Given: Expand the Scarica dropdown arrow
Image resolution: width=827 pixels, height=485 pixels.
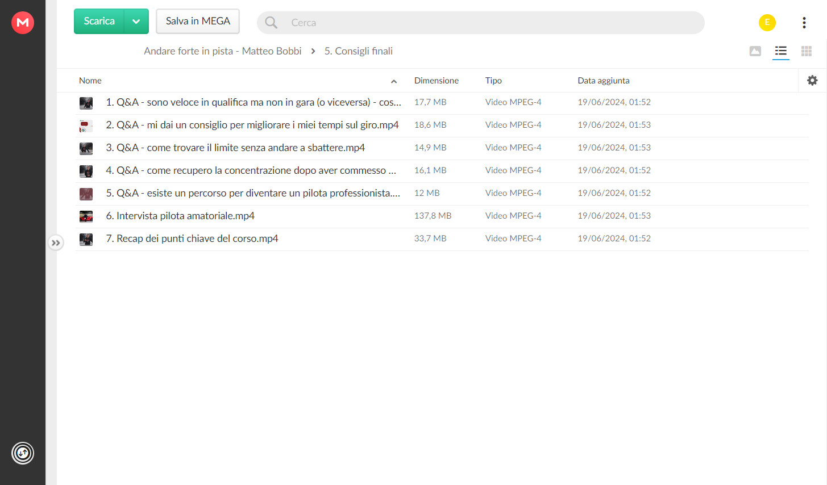Looking at the screenshot, I should pos(136,22).
